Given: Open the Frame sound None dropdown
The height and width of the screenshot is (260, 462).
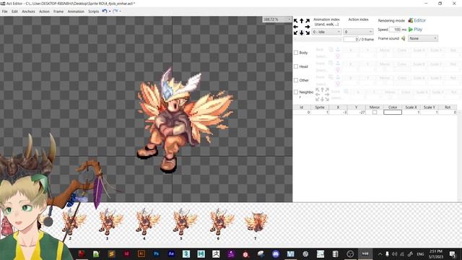Looking at the screenshot, I should (423, 38).
